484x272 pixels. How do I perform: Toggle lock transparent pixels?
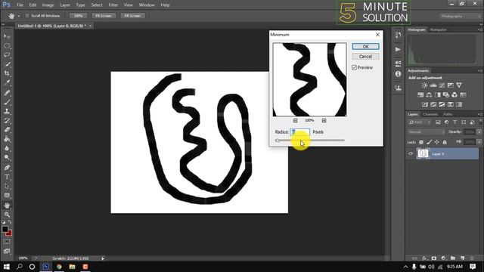[x=421, y=142]
